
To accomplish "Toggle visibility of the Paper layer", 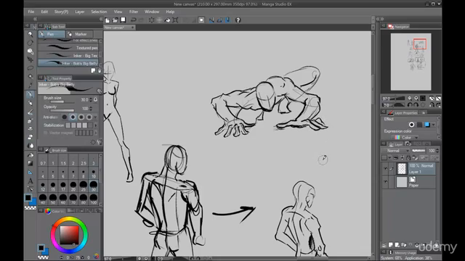I will (385, 182).
